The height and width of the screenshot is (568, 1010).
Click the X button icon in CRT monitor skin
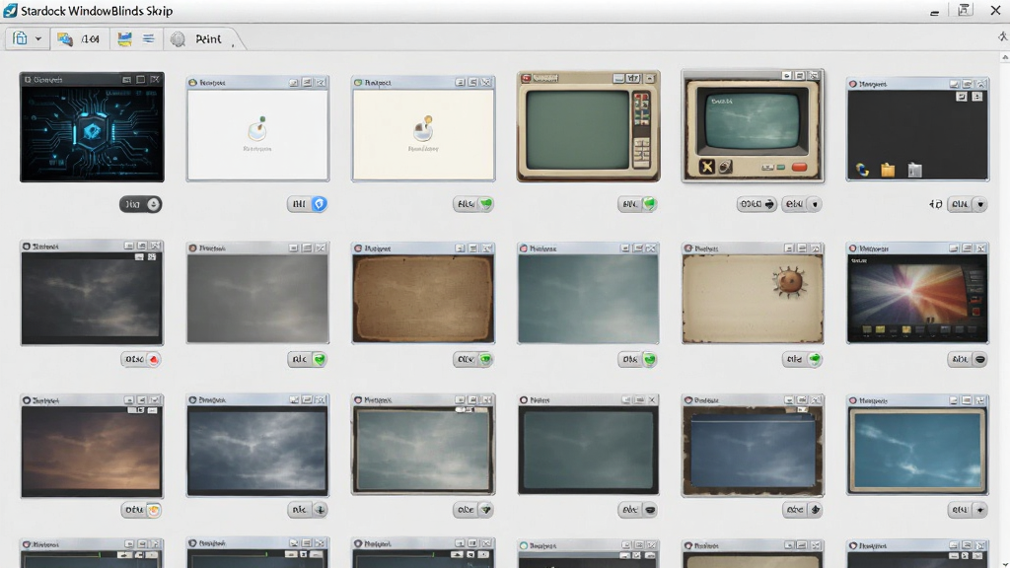[x=706, y=167]
